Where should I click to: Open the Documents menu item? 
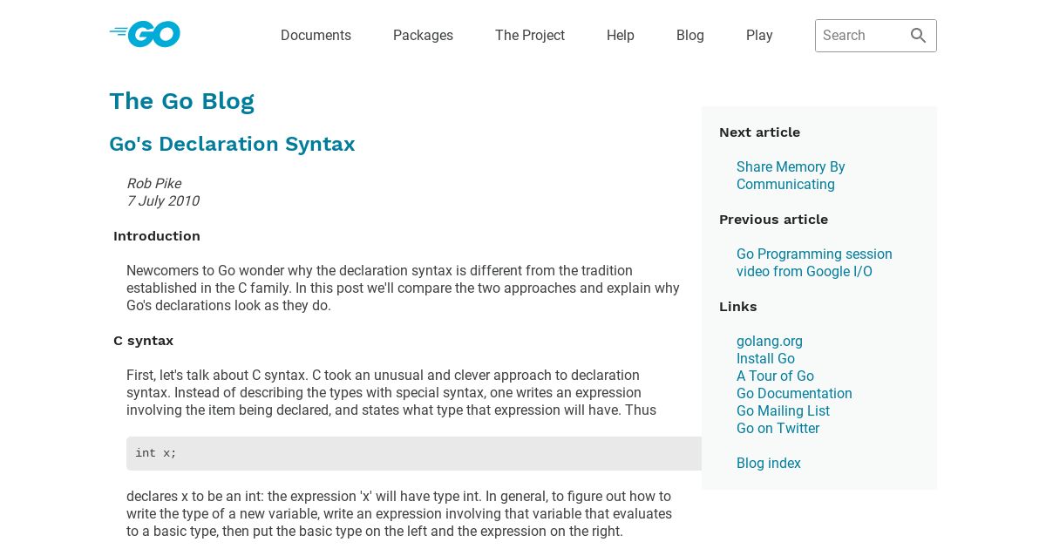point(316,36)
